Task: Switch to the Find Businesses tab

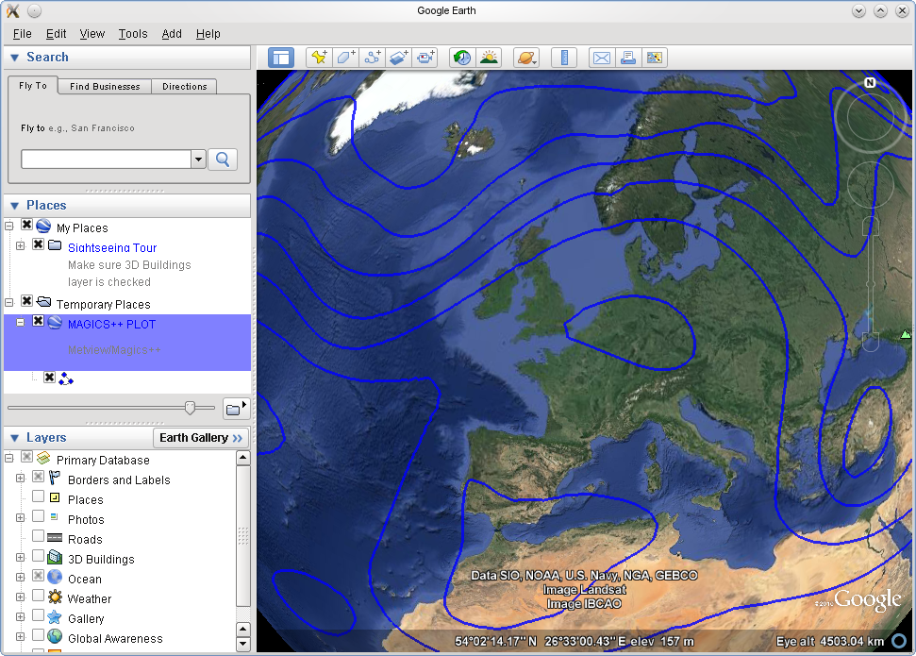Action: tap(105, 87)
